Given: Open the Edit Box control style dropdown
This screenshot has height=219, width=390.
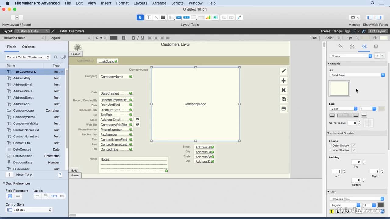Looking at the screenshot, I should click(29, 210).
